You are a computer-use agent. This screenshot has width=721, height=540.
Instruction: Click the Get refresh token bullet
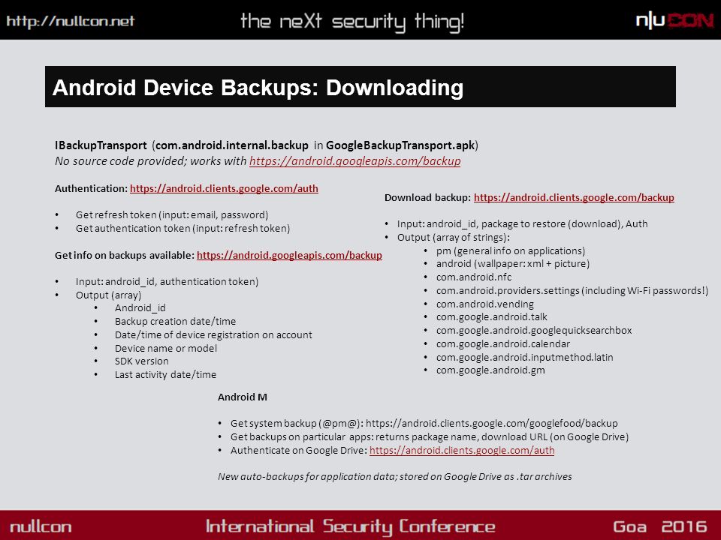tap(172, 215)
